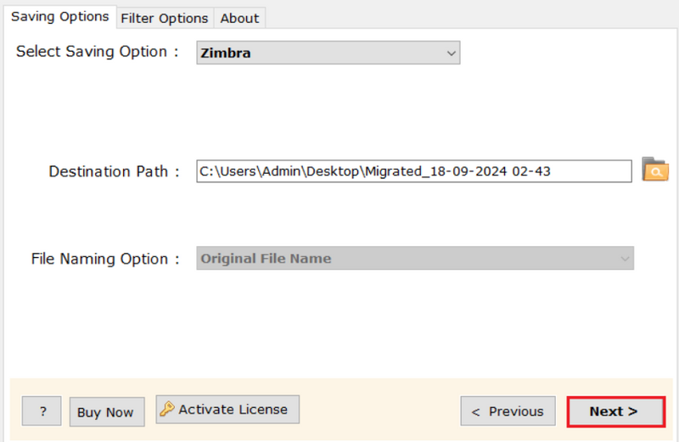The width and height of the screenshot is (679, 442).
Task: Open help with the question mark button
Action: (42, 411)
